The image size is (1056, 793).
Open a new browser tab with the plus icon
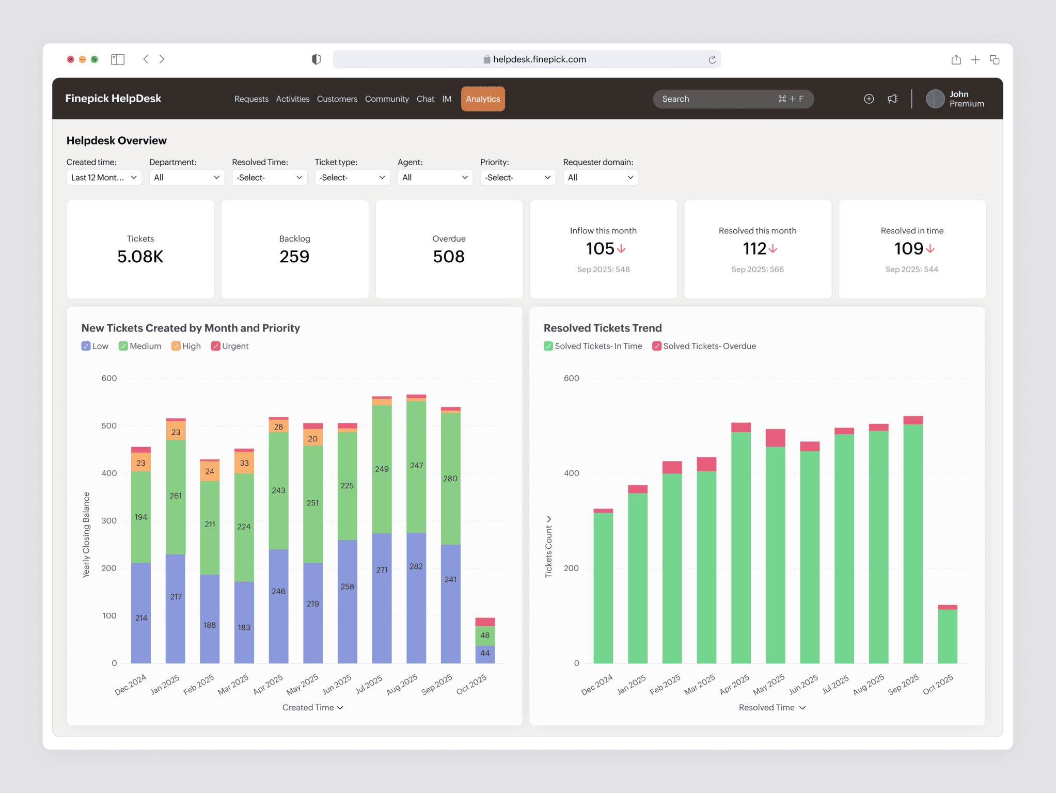975,59
